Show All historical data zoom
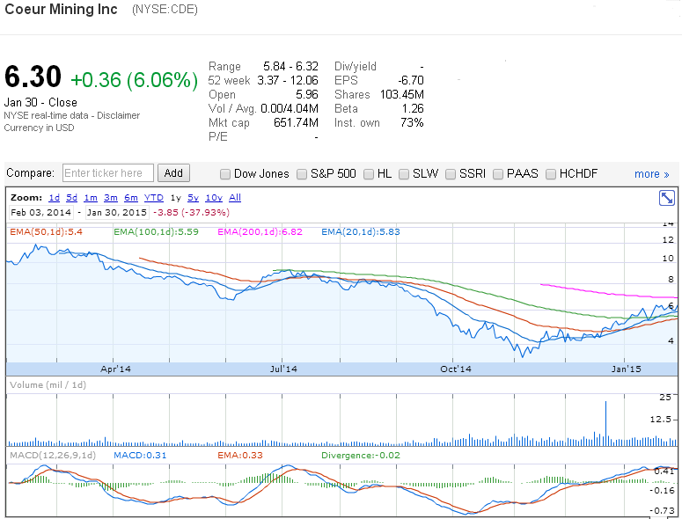 point(235,198)
